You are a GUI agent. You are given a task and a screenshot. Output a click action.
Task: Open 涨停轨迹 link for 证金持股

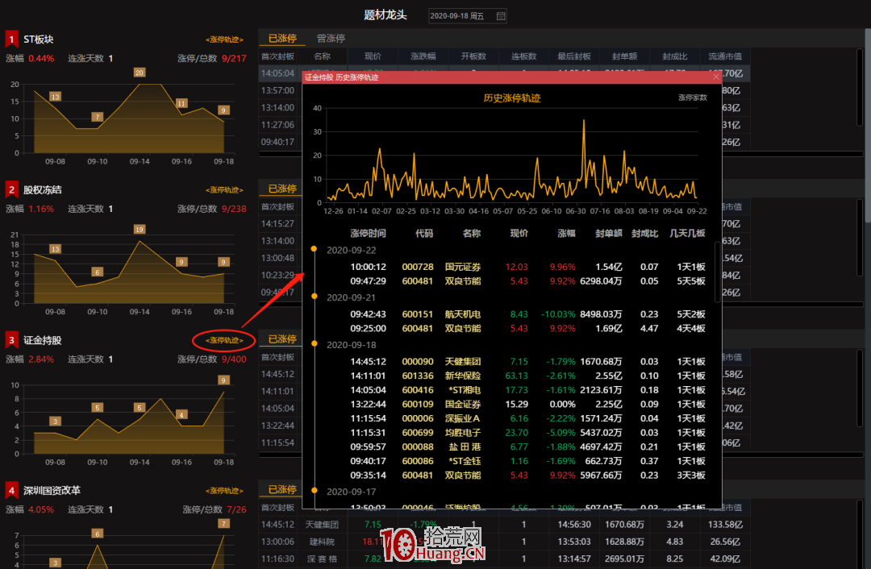tap(224, 340)
